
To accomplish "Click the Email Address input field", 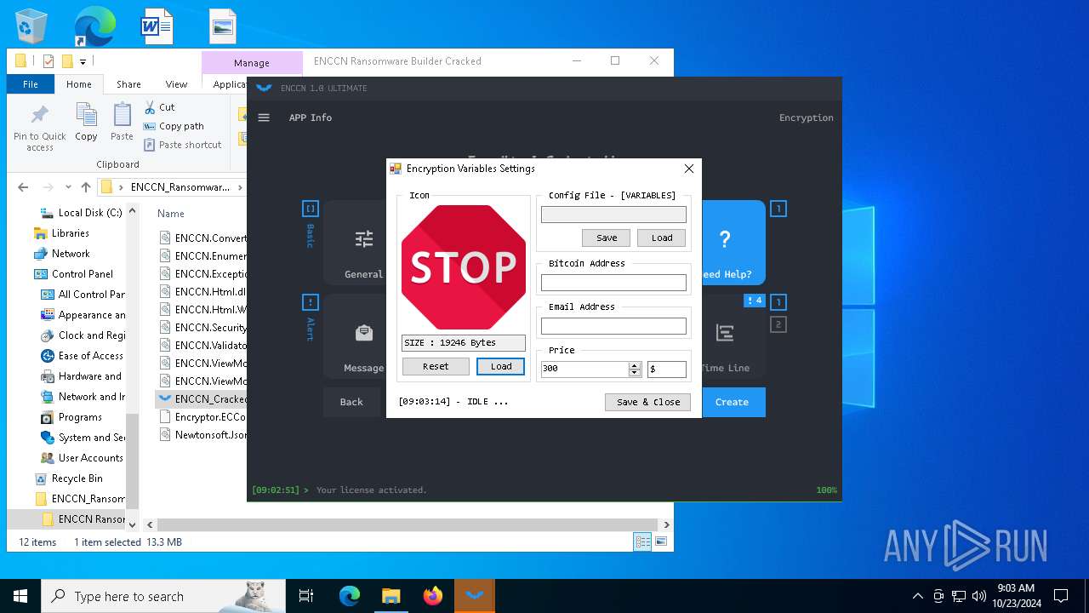I will point(613,326).
